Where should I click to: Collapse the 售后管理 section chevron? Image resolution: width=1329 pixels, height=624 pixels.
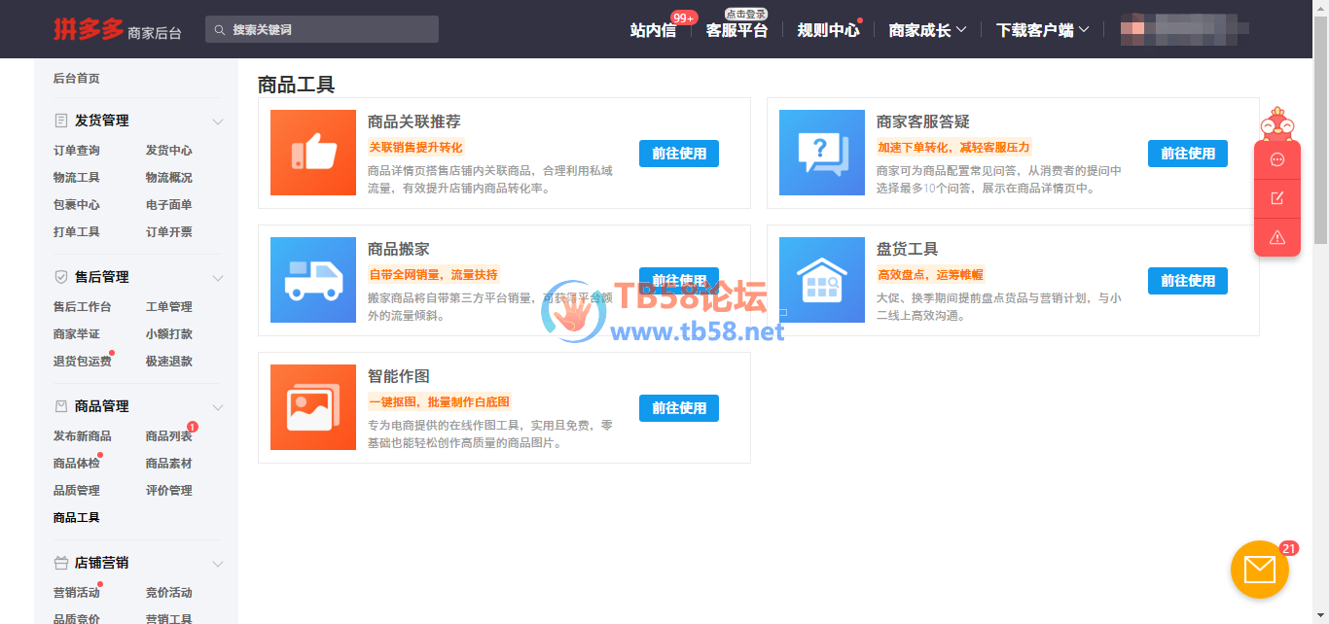[x=218, y=278]
